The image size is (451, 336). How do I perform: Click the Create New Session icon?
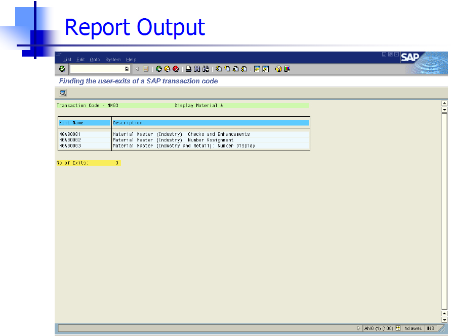tap(257, 69)
